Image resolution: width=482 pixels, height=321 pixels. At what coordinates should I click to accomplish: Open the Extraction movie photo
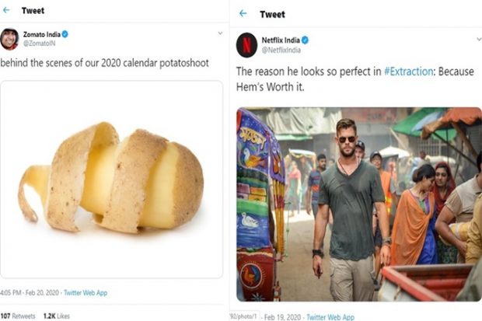pos(358,204)
